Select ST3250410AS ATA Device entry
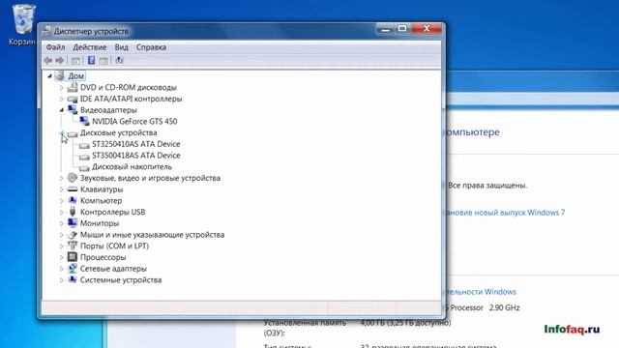The width and height of the screenshot is (619, 348). coord(135,144)
